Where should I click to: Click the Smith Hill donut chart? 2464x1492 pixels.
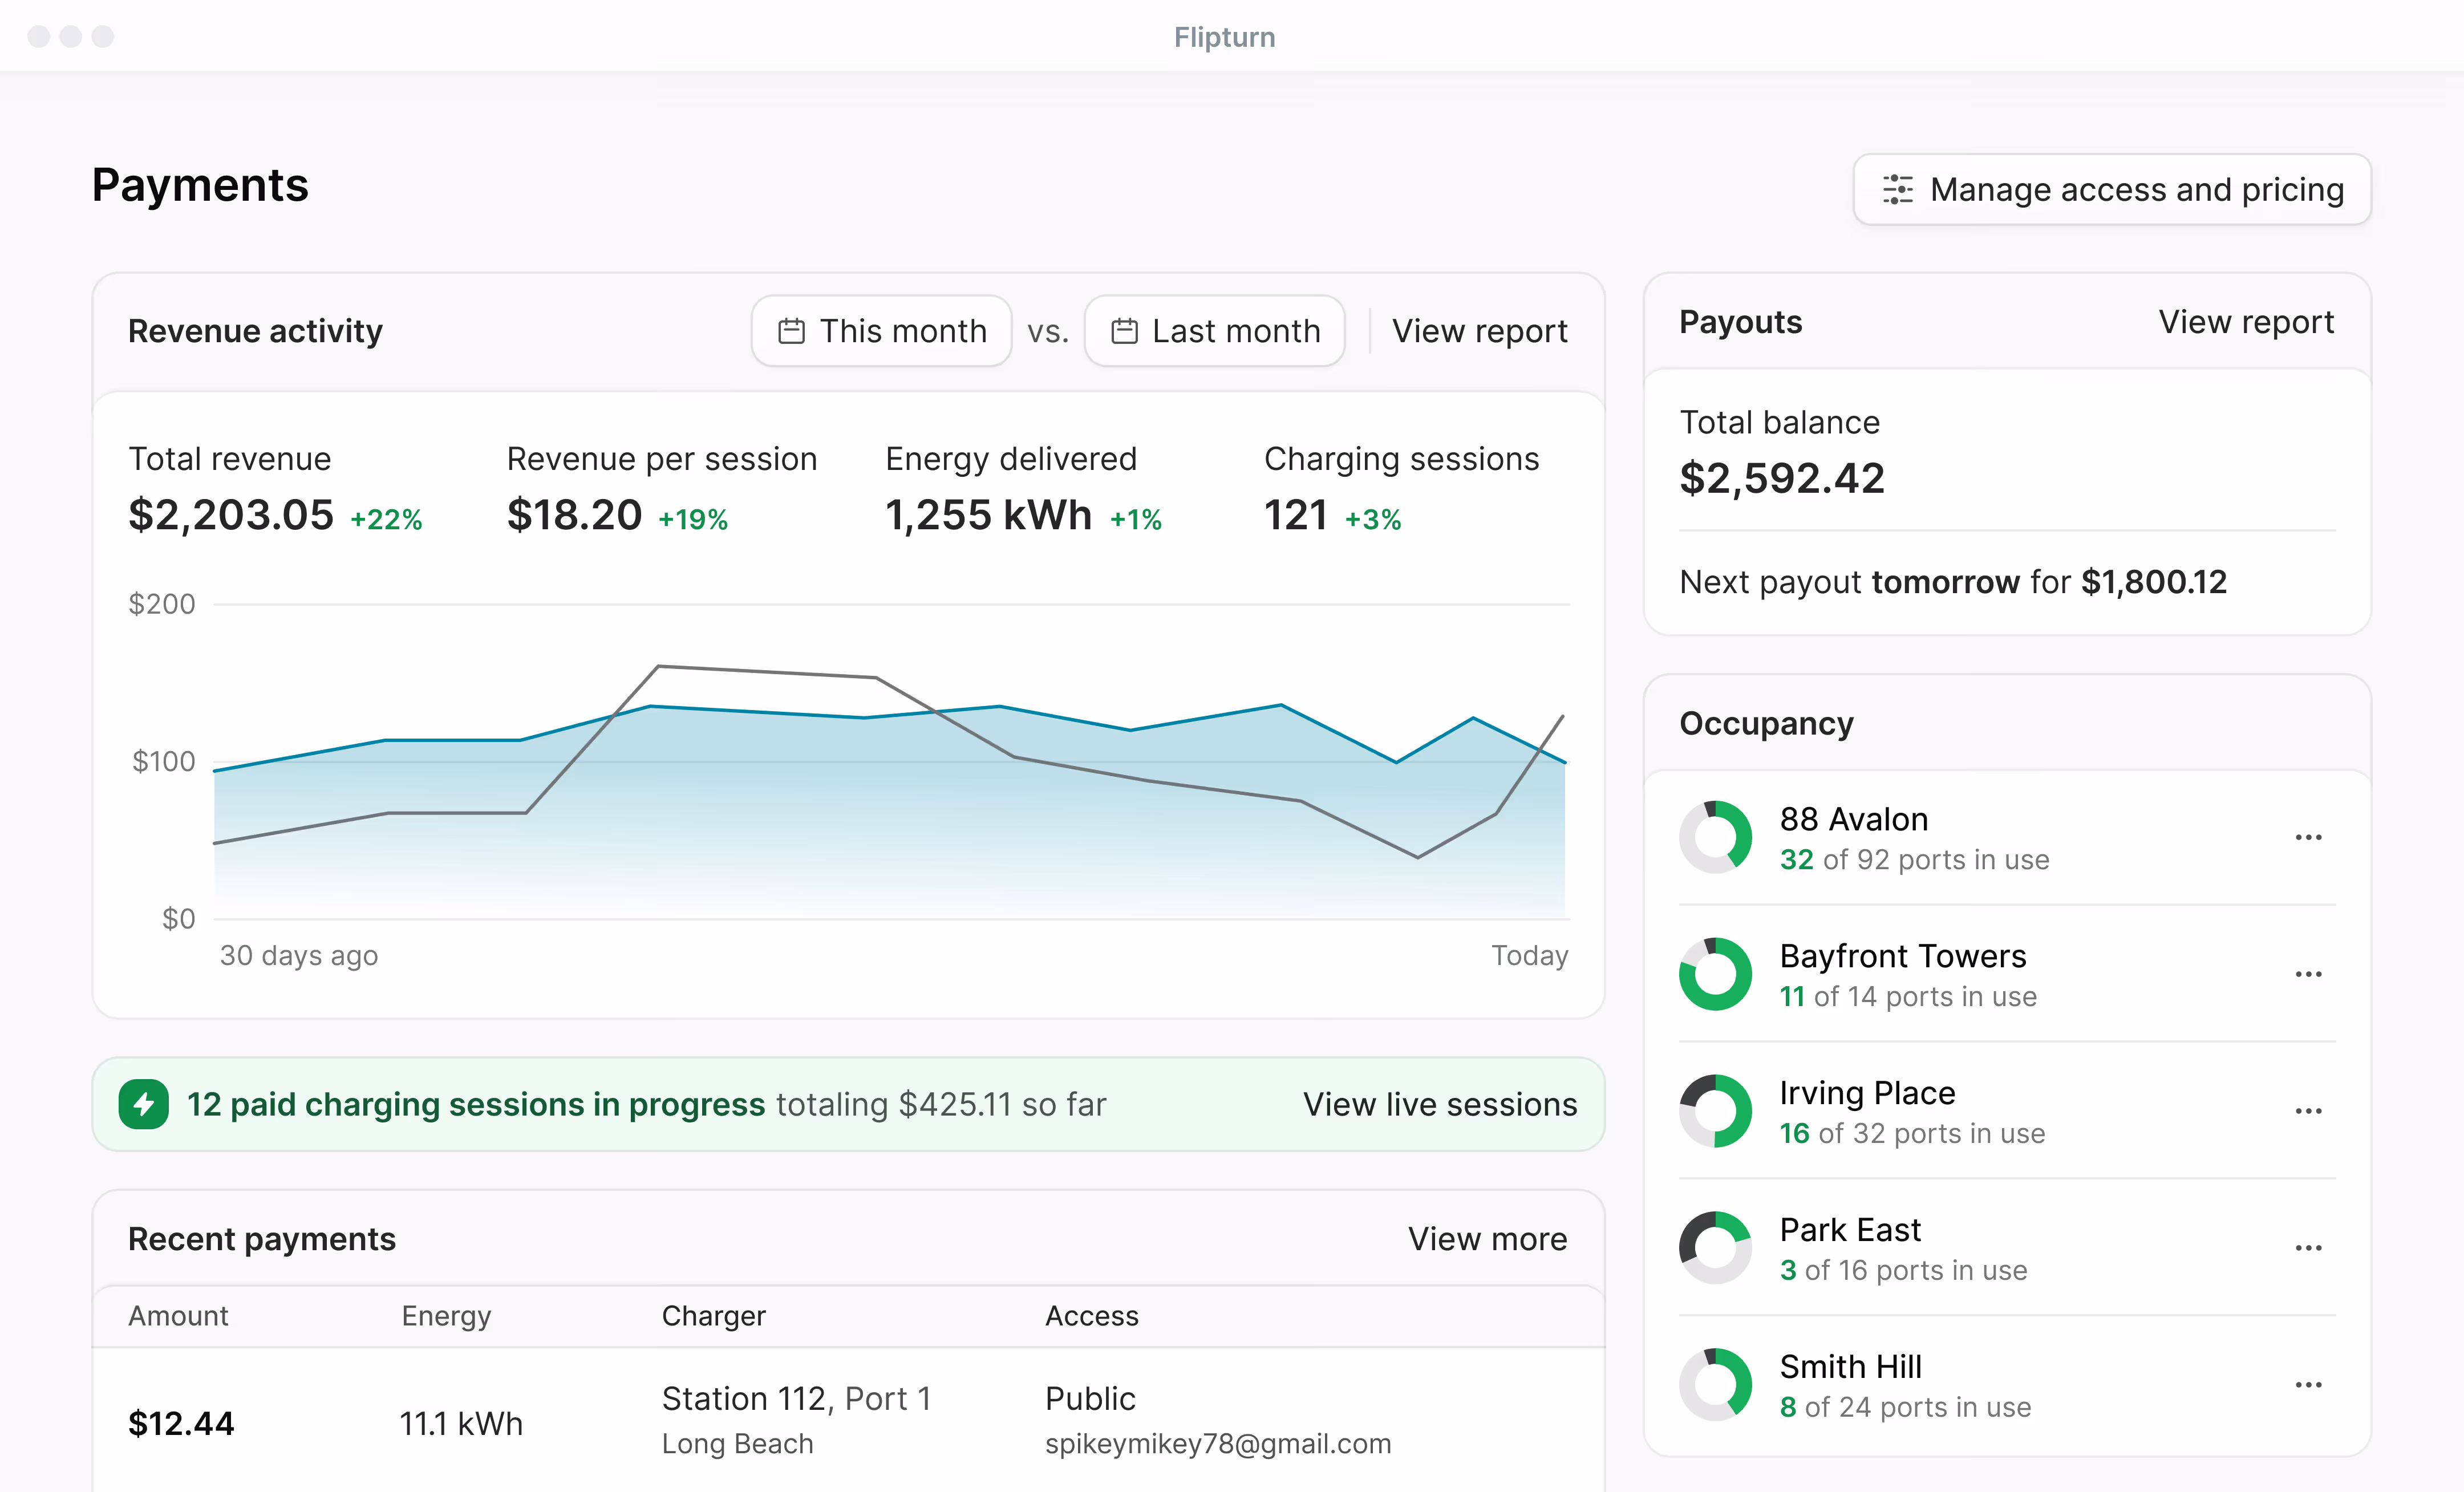[1715, 1384]
